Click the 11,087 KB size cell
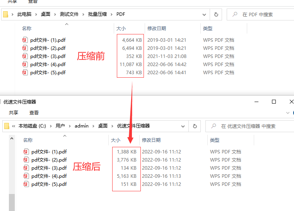294x211 pixels. [131, 65]
